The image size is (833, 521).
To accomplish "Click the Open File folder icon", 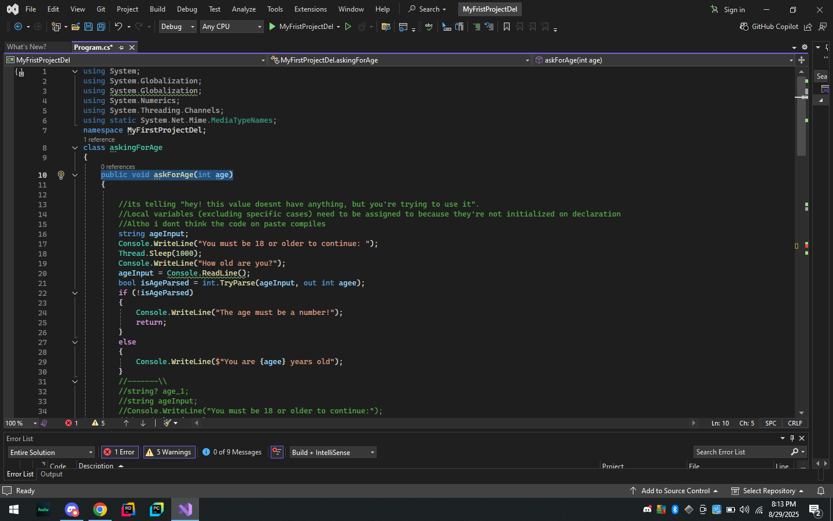I will point(75,27).
